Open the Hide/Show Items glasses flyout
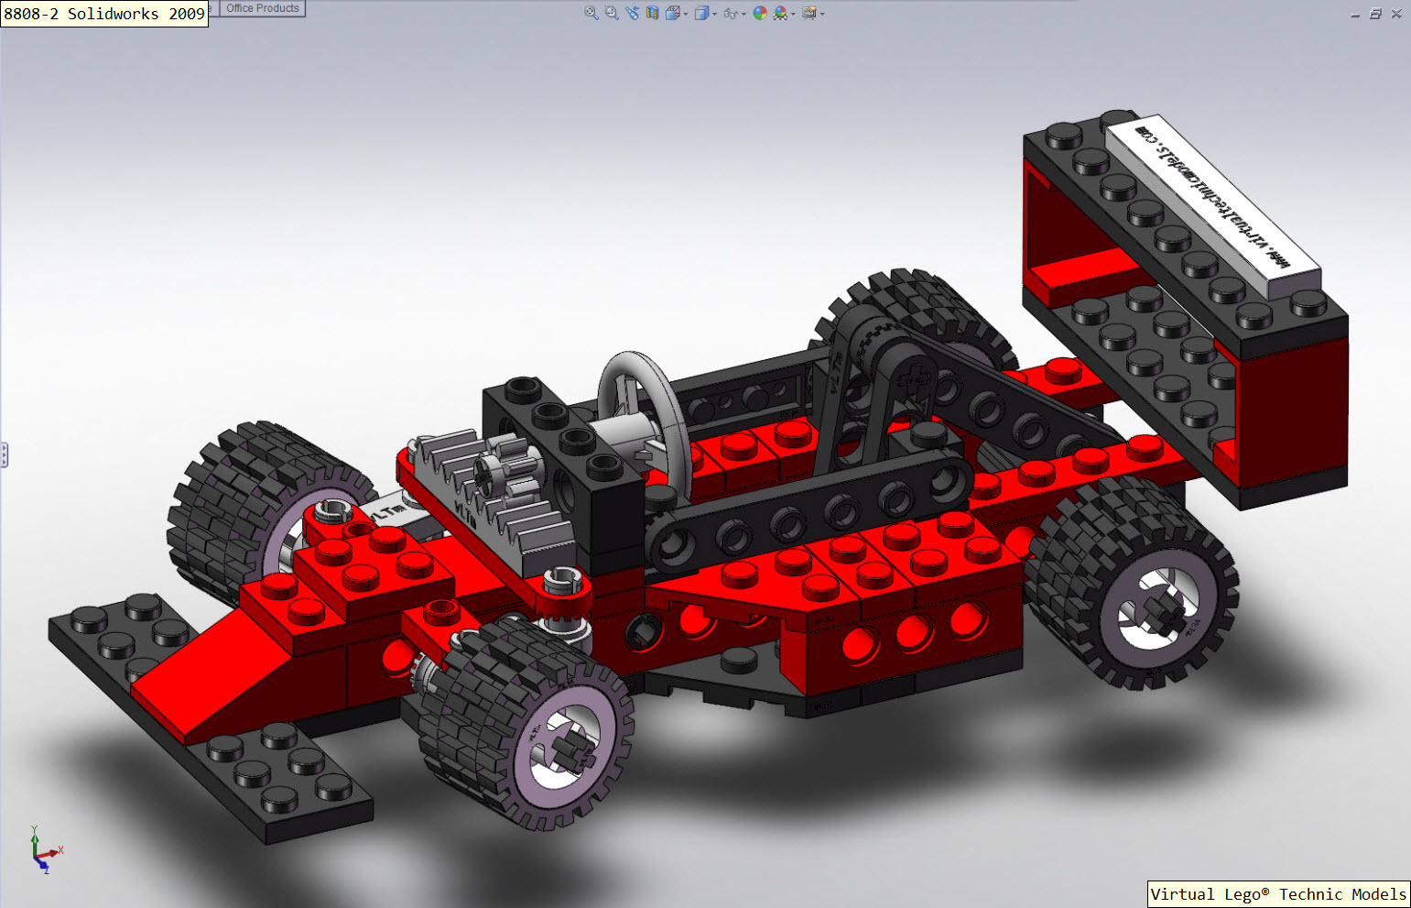Screen dimensions: 1411x908 pos(734,13)
